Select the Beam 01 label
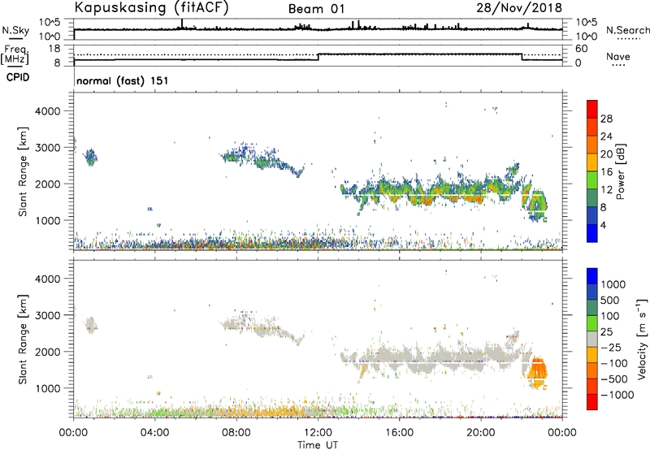The height and width of the screenshot is (450, 650). click(316, 9)
